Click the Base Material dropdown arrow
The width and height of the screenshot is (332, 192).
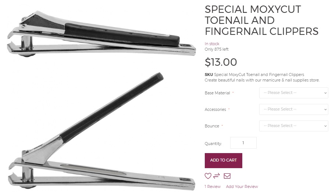coord(325,93)
